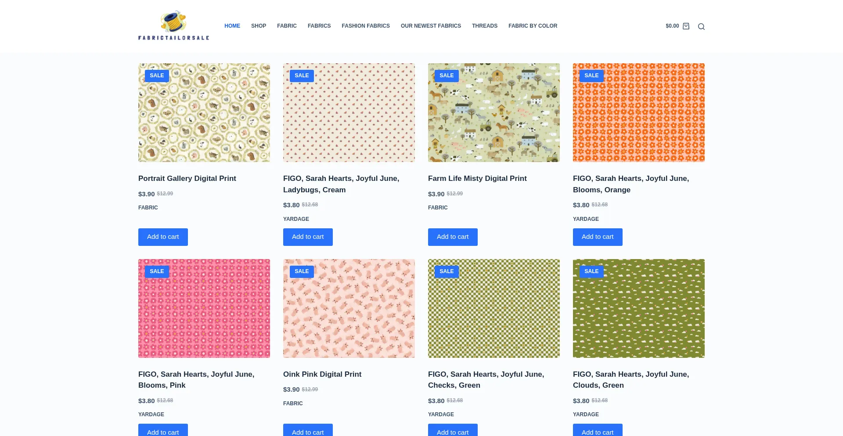The image size is (843, 436).
Task: Open the Clouds, Green fabric image
Action: click(x=638, y=308)
